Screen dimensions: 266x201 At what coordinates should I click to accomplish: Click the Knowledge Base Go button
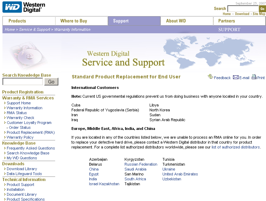[x=51, y=82]
